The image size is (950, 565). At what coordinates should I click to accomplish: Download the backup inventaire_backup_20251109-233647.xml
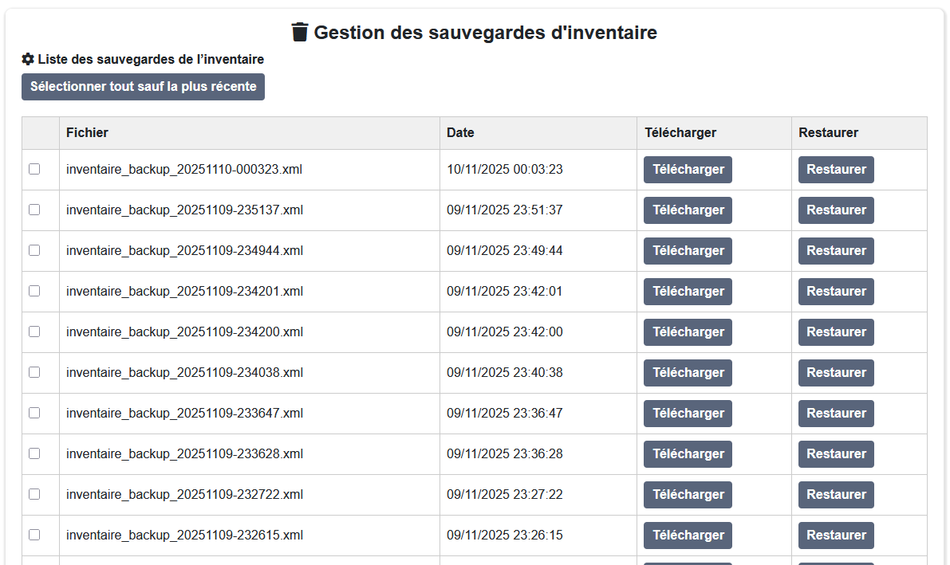click(687, 413)
